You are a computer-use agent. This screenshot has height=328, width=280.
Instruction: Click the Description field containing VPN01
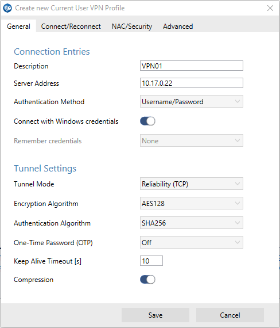pyautogui.click(x=191, y=66)
